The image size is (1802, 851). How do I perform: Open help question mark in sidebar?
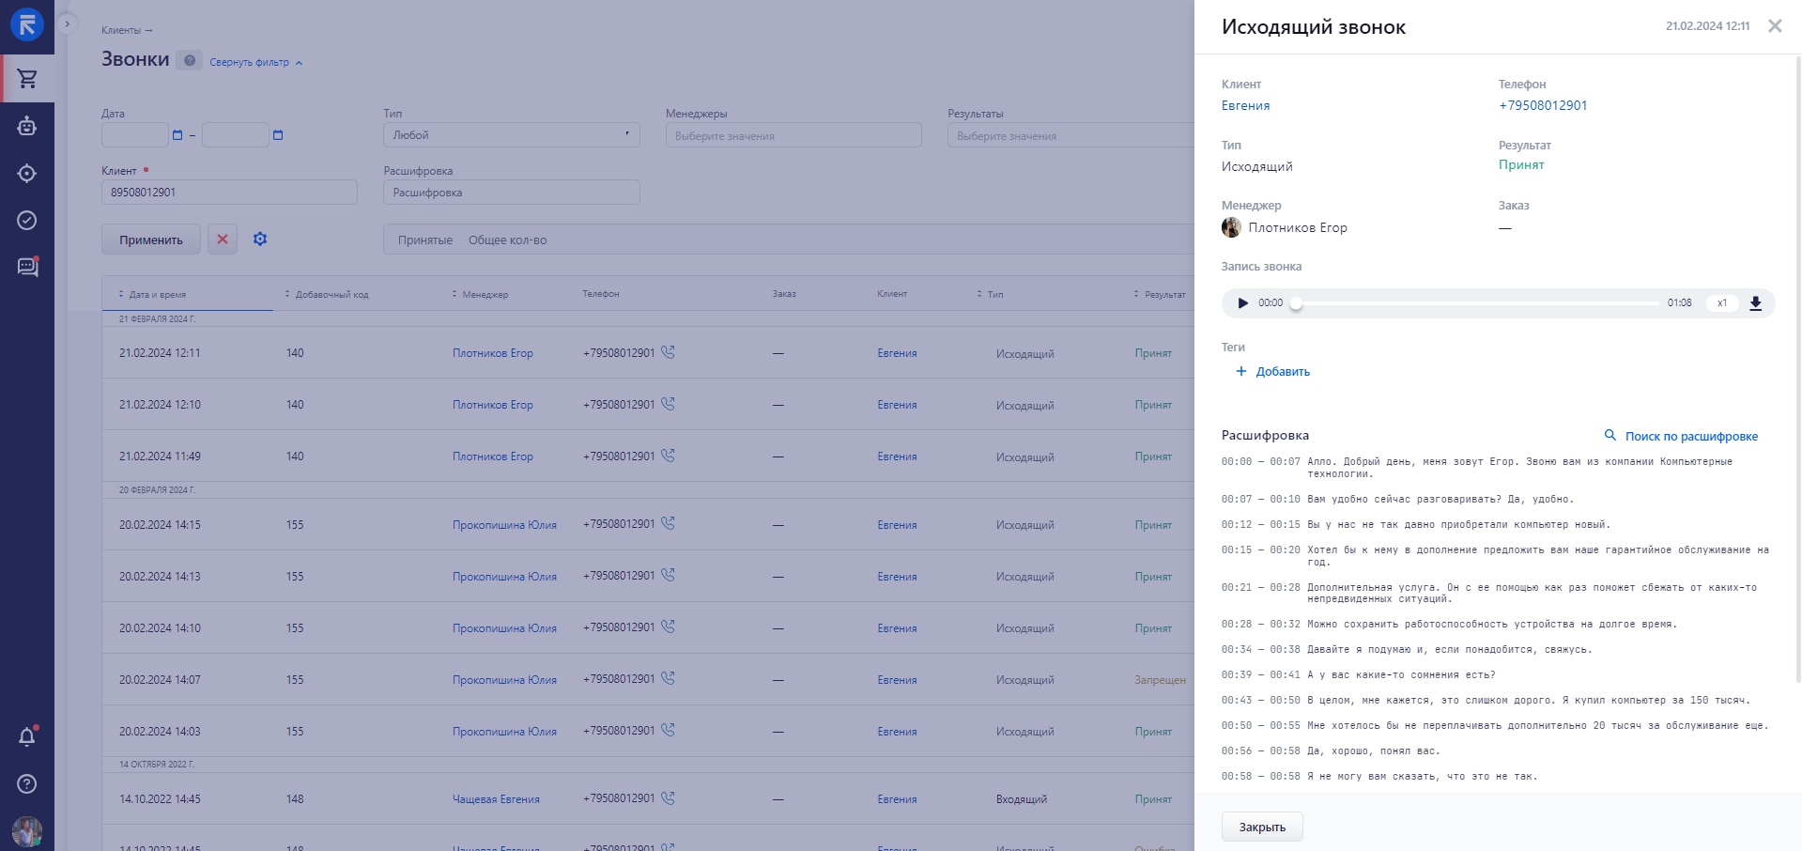pos(27,783)
